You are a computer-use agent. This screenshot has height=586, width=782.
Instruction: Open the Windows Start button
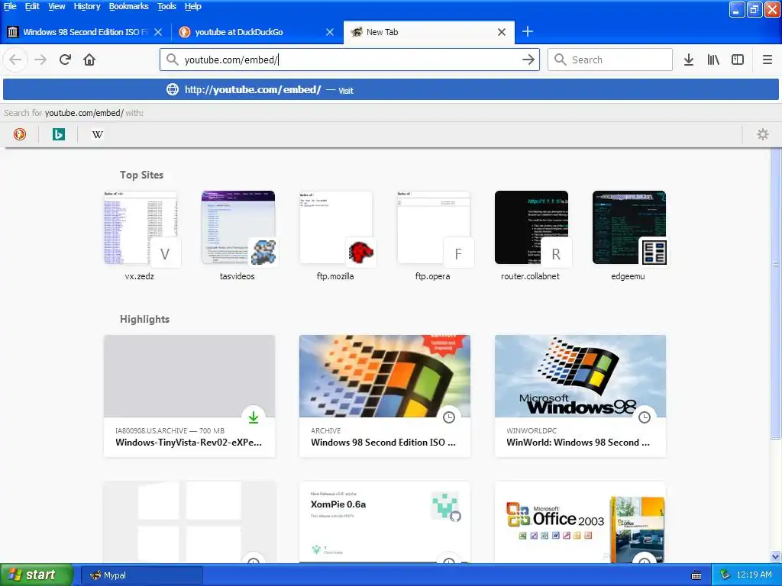coord(36,575)
